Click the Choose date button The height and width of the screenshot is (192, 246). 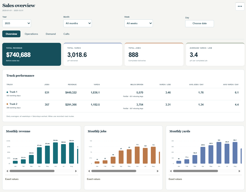pos(199,23)
